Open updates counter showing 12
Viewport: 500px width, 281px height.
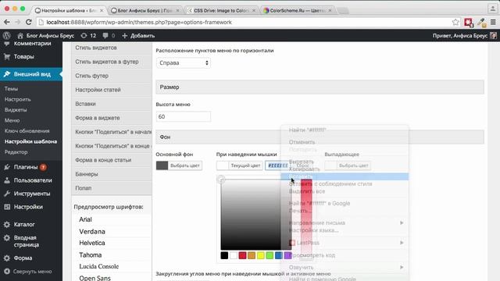click(x=88, y=36)
